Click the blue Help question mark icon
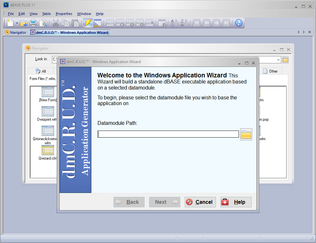The height and width of the screenshot is (243, 316). (x=239, y=23)
